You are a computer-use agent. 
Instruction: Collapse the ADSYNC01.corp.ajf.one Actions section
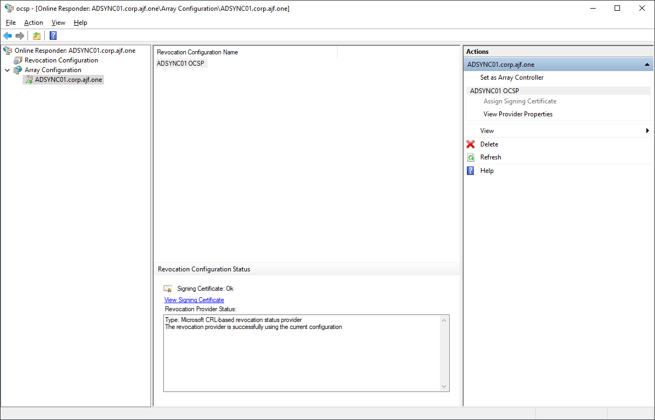click(x=646, y=64)
